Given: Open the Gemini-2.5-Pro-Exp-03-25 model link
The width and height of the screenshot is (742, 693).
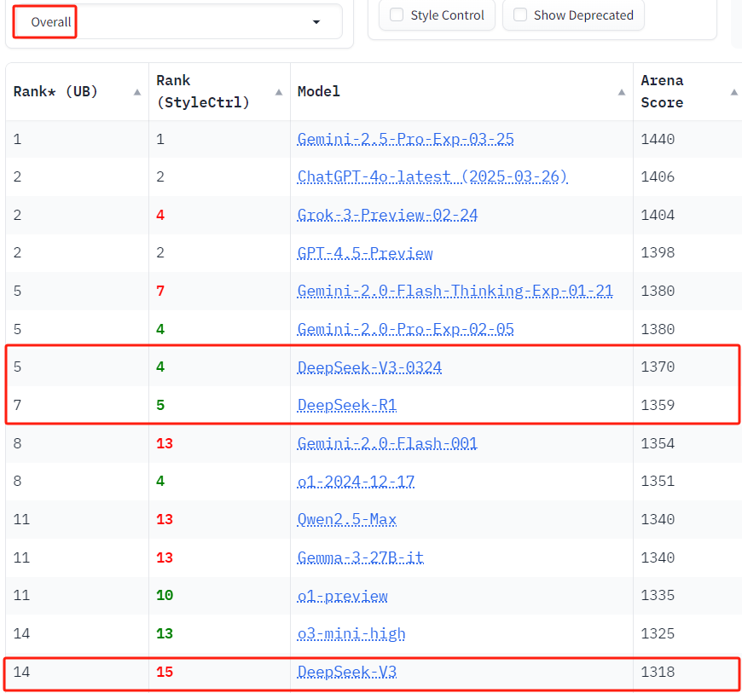Looking at the screenshot, I should tap(406, 139).
